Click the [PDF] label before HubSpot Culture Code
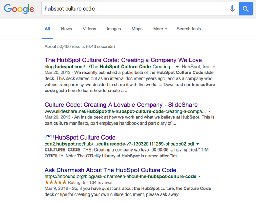The image size is (256, 202). (x=49, y=136)
